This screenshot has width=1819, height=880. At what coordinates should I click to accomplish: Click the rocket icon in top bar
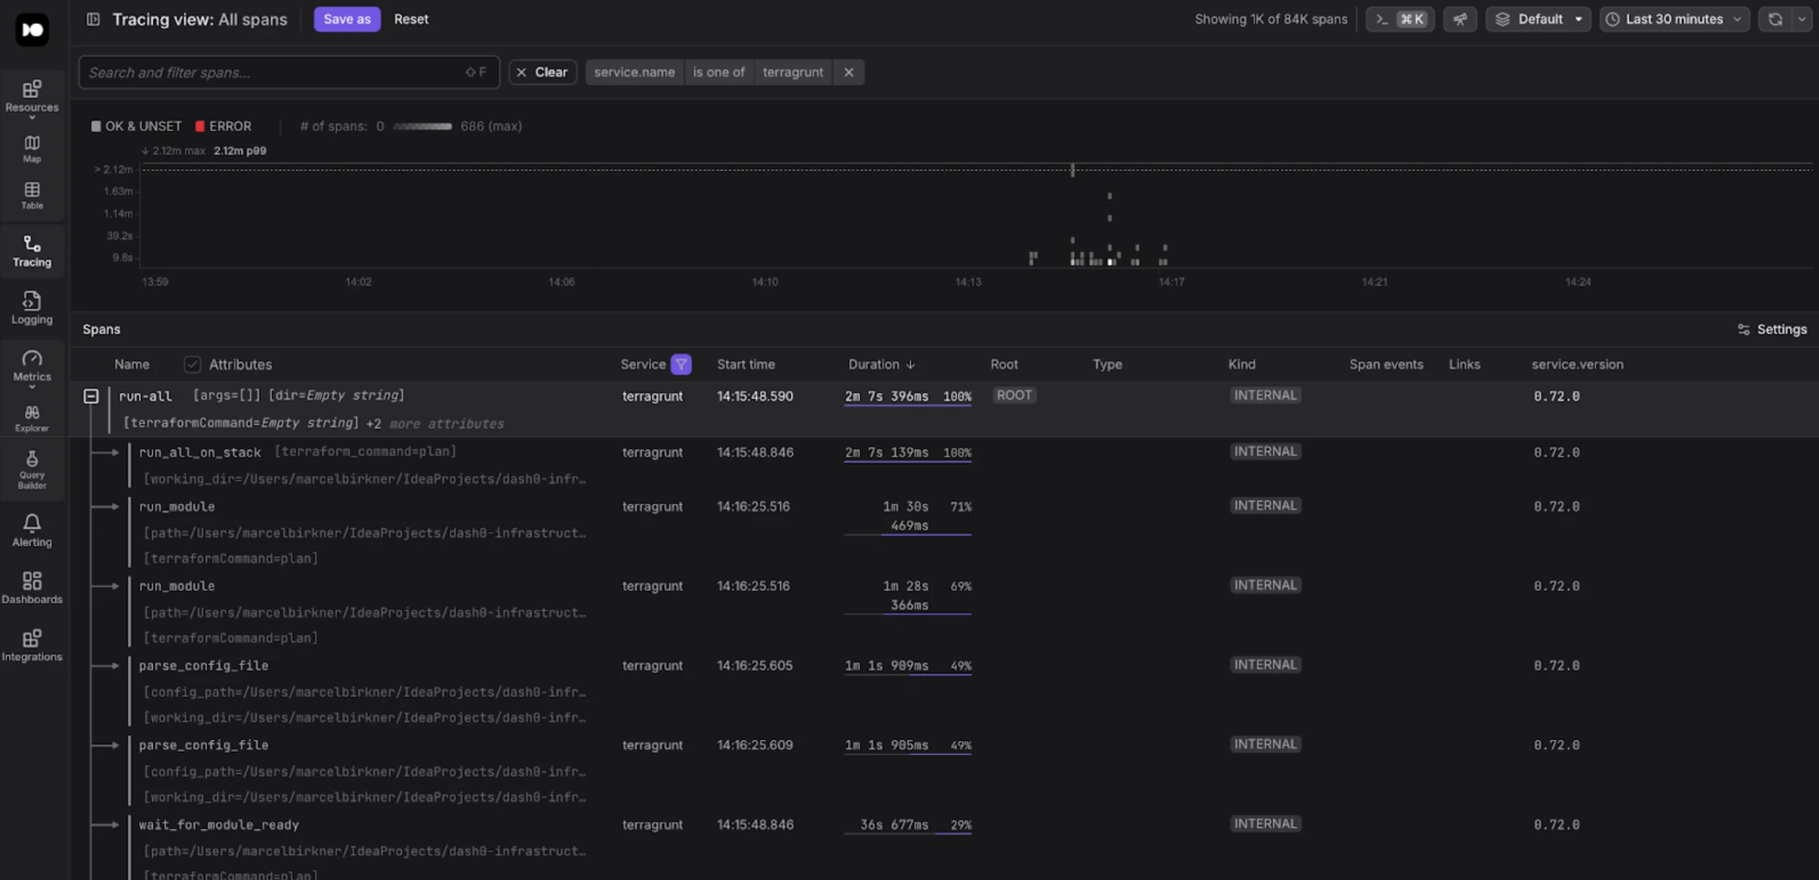1460,19
